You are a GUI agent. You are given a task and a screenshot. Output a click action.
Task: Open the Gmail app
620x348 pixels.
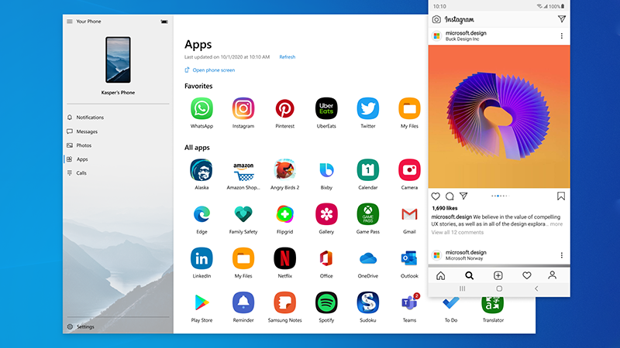point(409,214)
